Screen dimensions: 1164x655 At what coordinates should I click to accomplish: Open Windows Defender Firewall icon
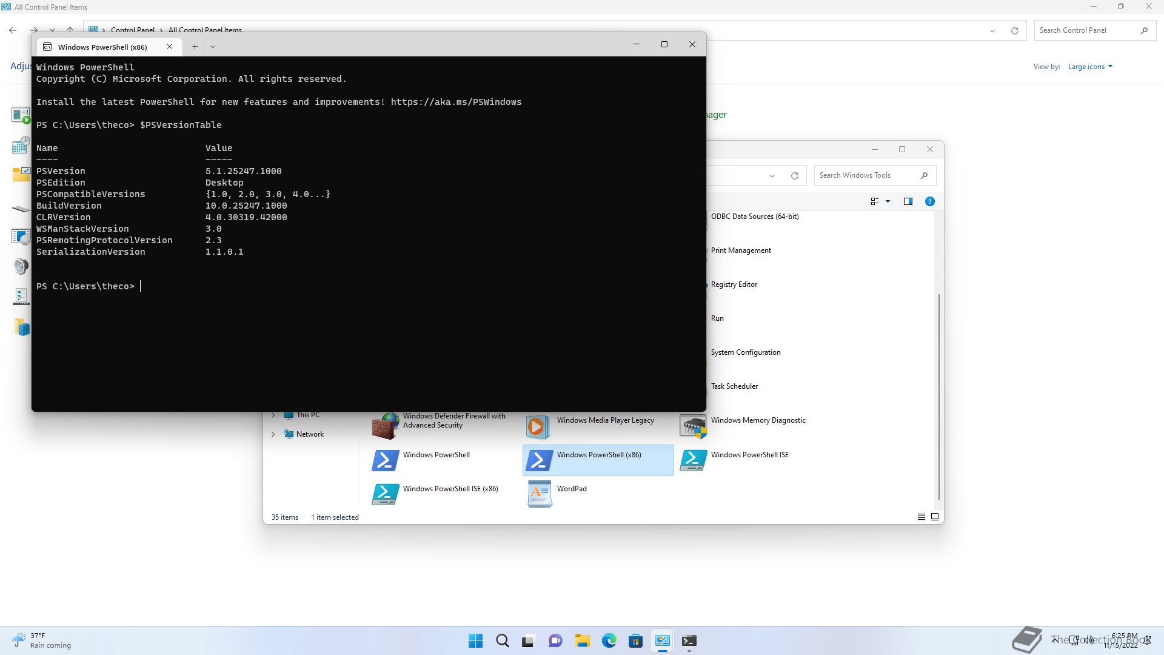tap(386, 426)
